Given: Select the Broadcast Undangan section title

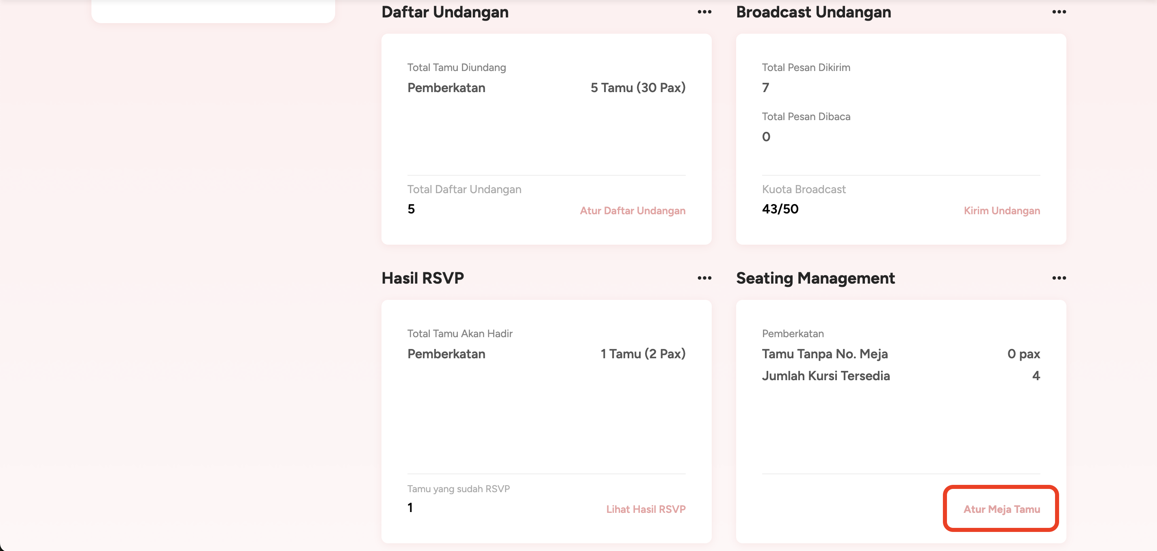Looking at the screenshot, I should tap(813, 12).
